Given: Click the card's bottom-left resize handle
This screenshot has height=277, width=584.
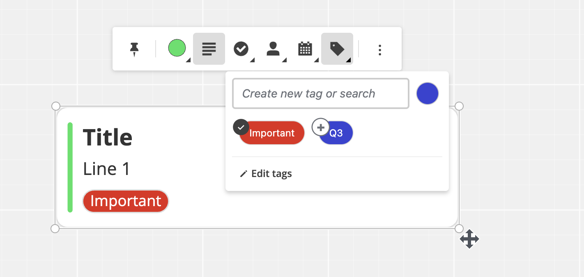Looking at the screenshot, I should (x=55, y=229).
